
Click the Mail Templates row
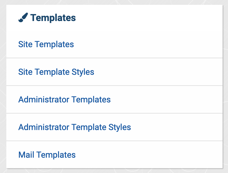tap(114, 155)
